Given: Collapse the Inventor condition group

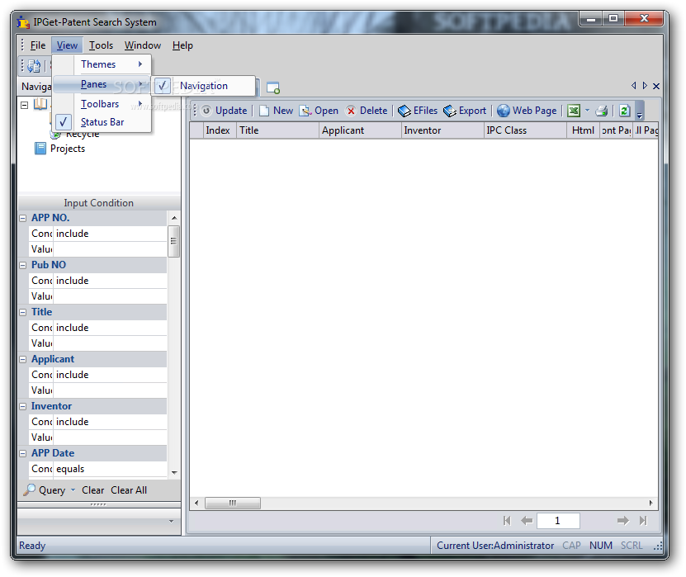Looking at the screenshot, I should click(x=23, y=406).
